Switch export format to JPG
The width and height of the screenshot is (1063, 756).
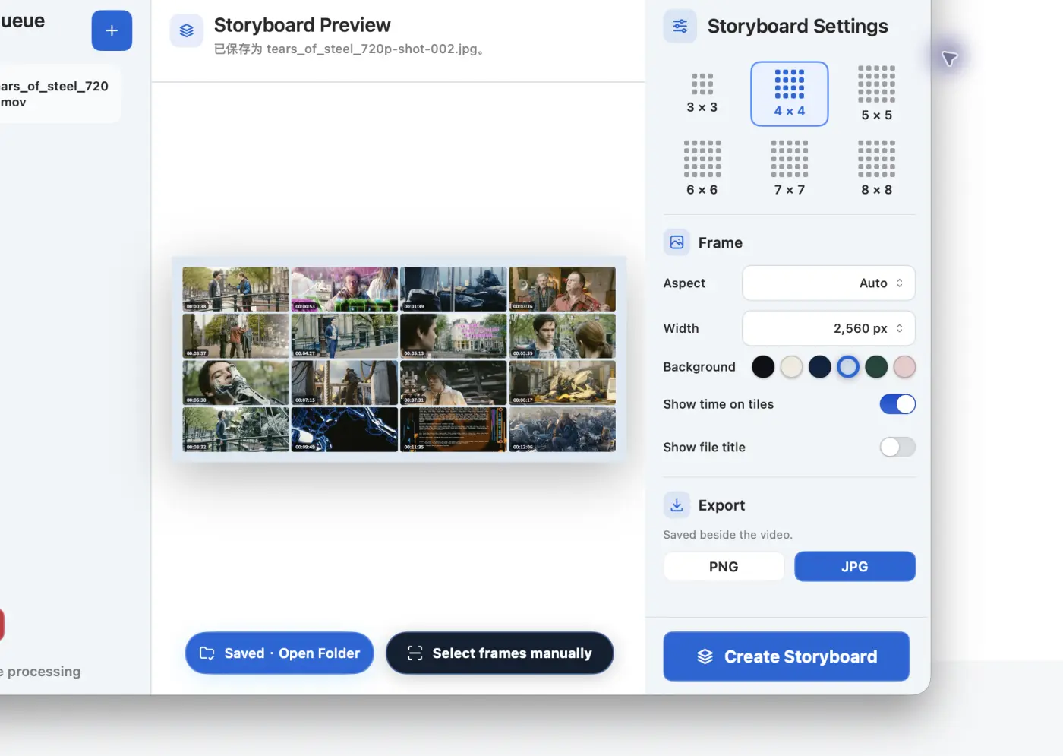click(x=855, y=567)
